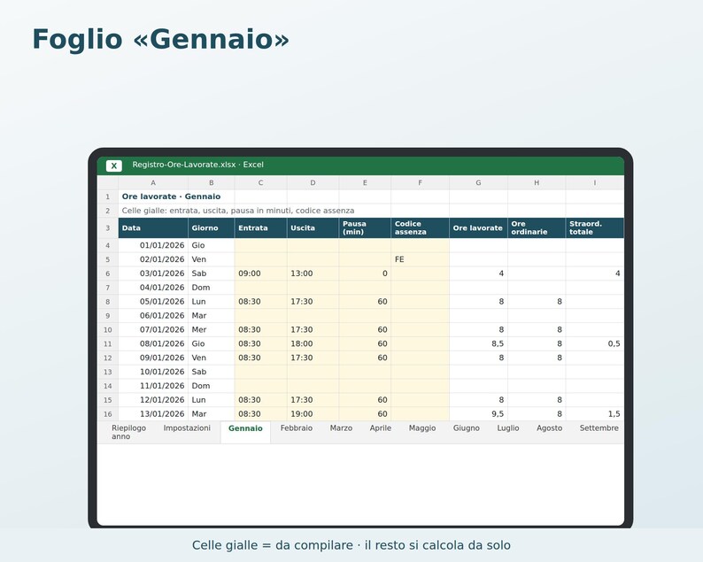Select the 1,5 overtime cell

click(x=595, y=414)
